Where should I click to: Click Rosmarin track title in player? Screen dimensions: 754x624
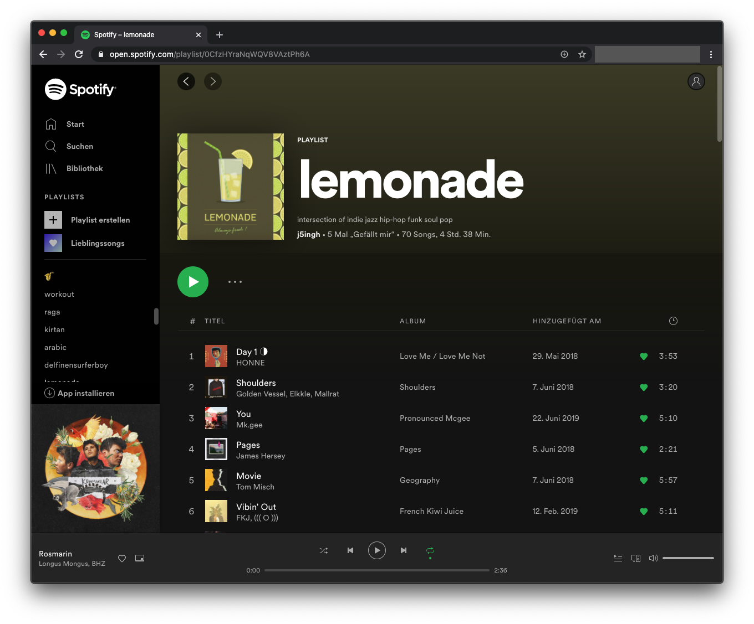point(55,554)
